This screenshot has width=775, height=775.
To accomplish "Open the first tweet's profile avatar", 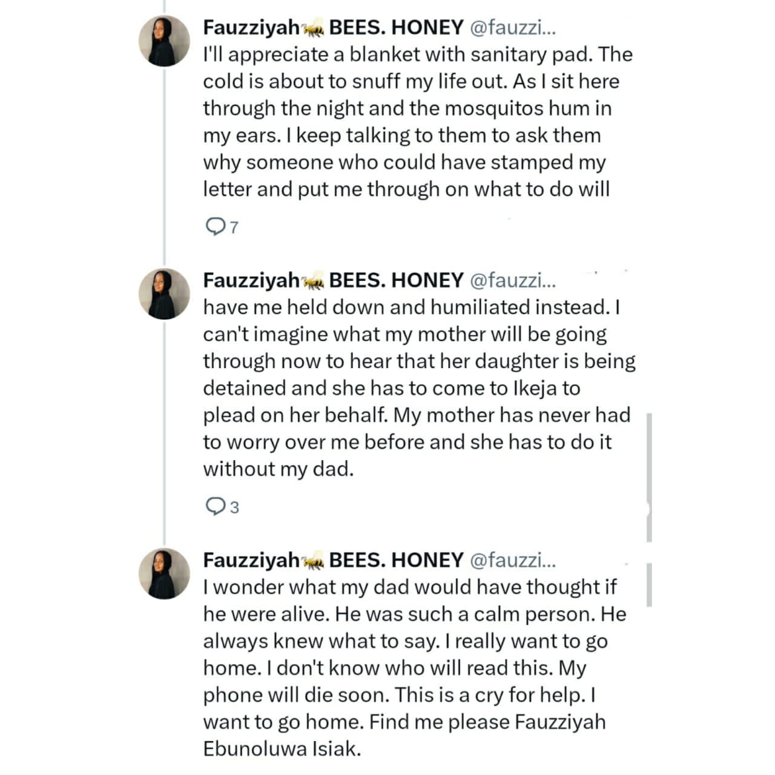I will pyautogui.click(x=165, y=41).
